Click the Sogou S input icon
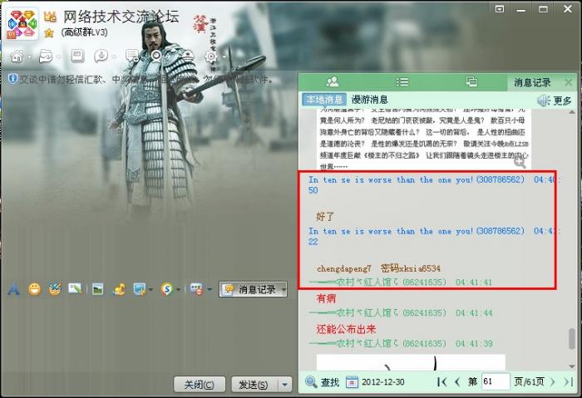 pyautogui.click(x=166, y=289)
